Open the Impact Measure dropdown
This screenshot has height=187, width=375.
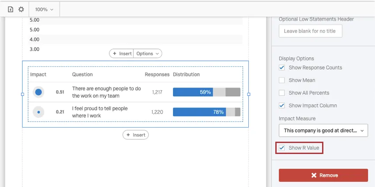(x=323, y=131)
